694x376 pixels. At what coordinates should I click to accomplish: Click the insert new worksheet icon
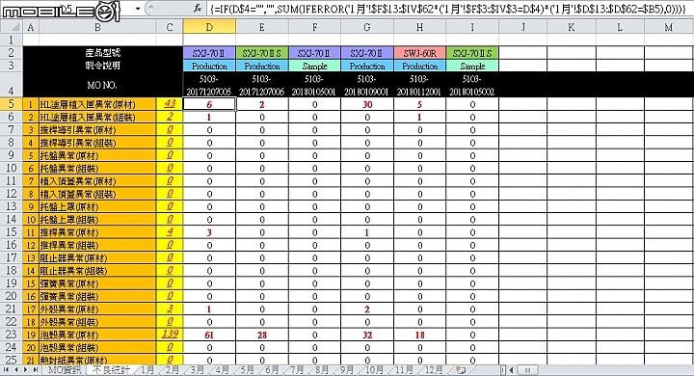pyautogui.click(x=461, y=370)
